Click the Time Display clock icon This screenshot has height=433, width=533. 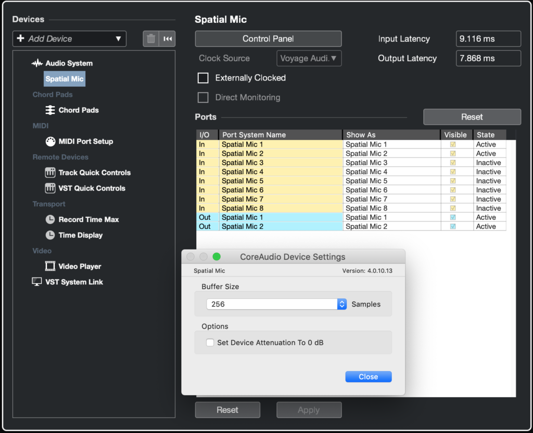click(50, 235)
